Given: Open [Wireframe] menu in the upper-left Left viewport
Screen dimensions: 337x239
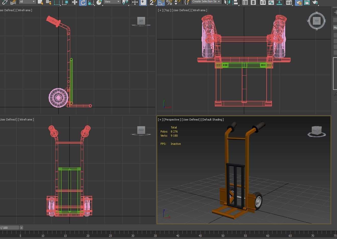Looking at the screenshot, I should (x=24, y=10).
